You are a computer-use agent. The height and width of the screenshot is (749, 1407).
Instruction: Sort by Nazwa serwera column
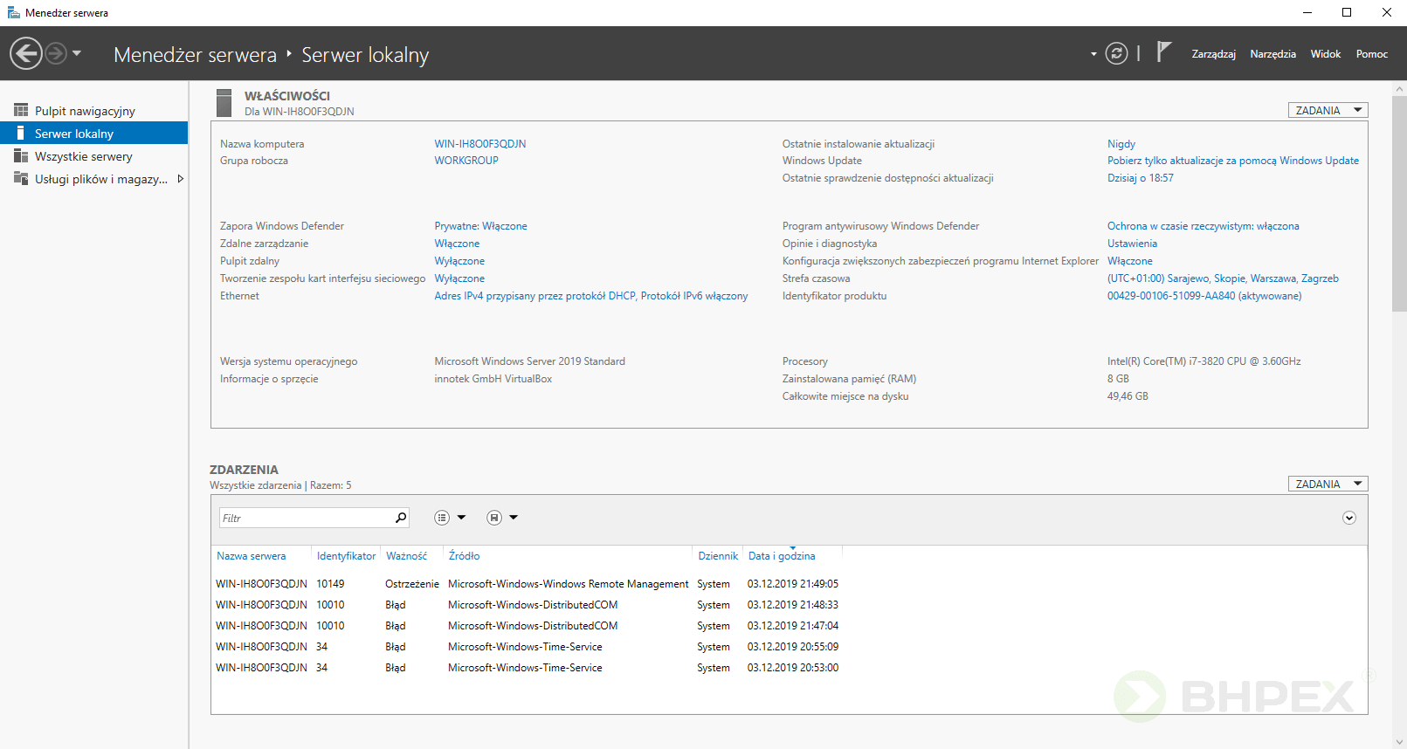pyautogui.click(x=252, y=556)
